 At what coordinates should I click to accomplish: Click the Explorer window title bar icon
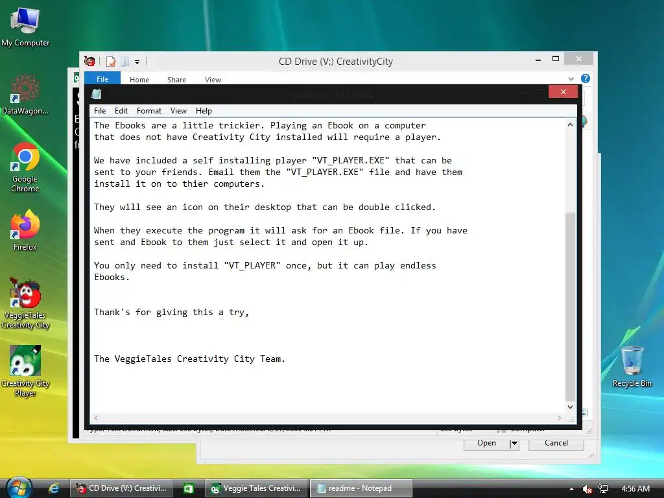click(x=89, y=62)
